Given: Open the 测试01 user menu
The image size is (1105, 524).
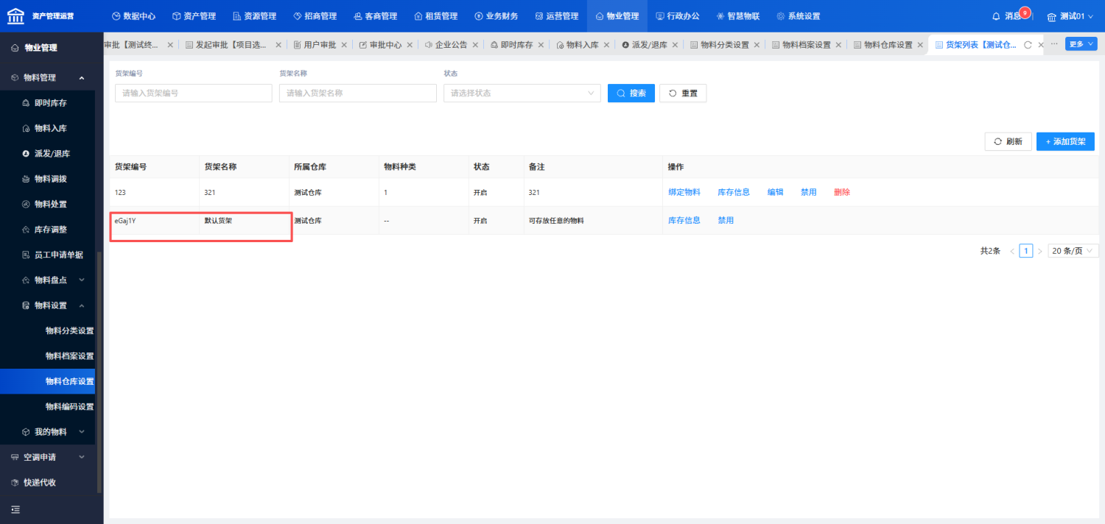Looking at the screenshot, I should (x=1070, y=16).
